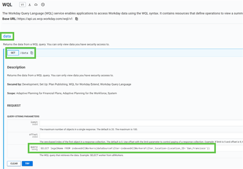Click the 'offset' parameter name
Screen dimensions: 243x169
[33, 134]
